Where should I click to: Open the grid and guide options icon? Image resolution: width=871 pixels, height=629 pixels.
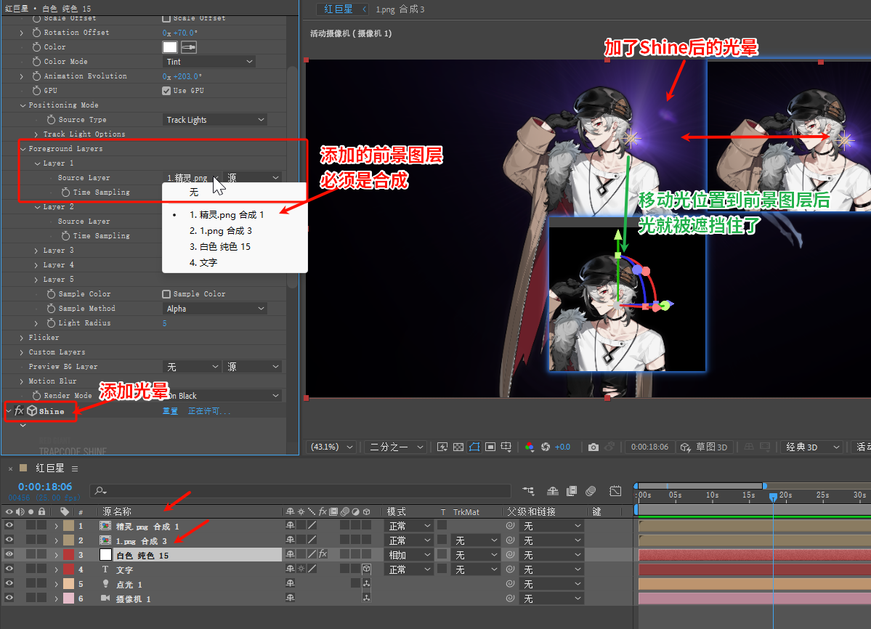coord(506,447)
